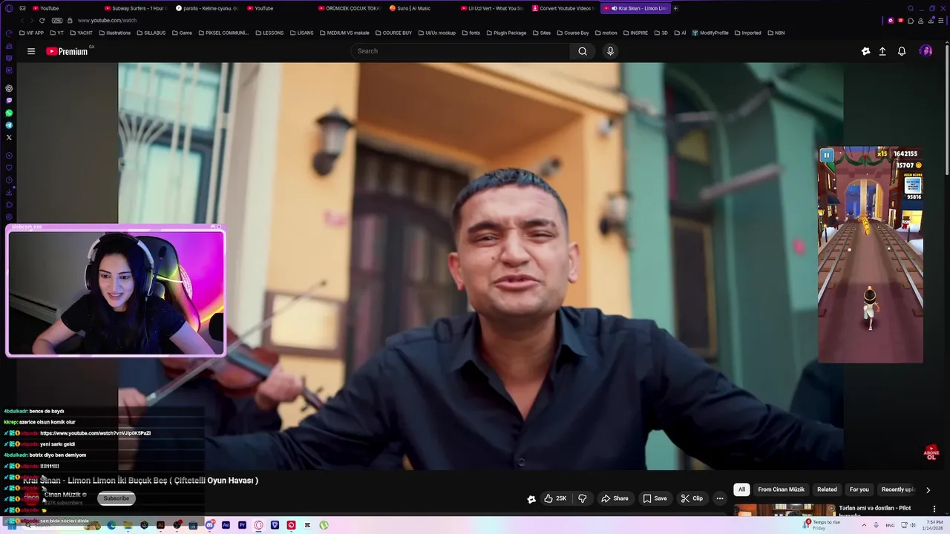
Task: Open the three-dots more actions menu
Action: click(719, 498)
